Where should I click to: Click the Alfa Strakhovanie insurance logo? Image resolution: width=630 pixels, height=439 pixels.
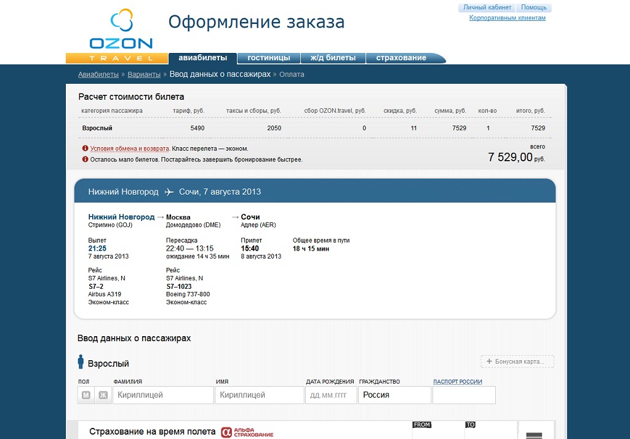point(247,432)
